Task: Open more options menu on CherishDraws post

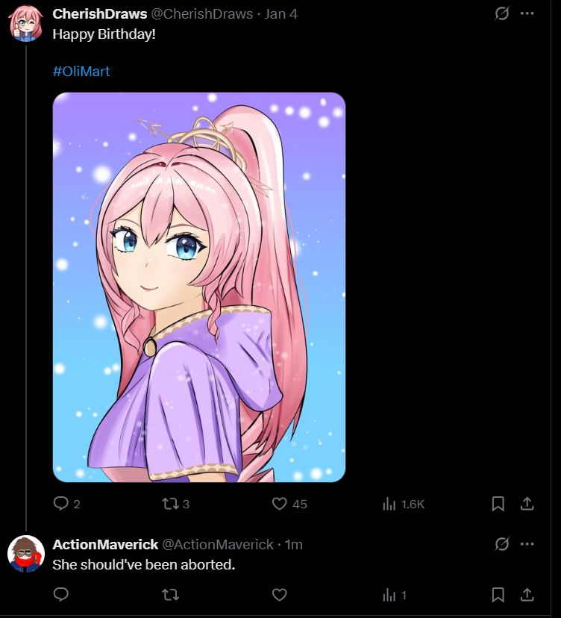Action: click(527, 13)
